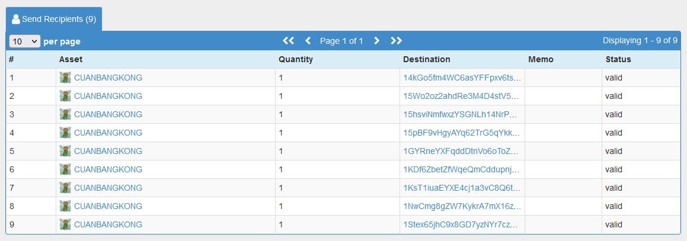Click the Quantity column header
Image resolution: width=687 pixels, height=241 pixels.
tap(296, 59)
